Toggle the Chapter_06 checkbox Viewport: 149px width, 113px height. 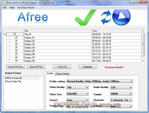click(x=16, y=54)
